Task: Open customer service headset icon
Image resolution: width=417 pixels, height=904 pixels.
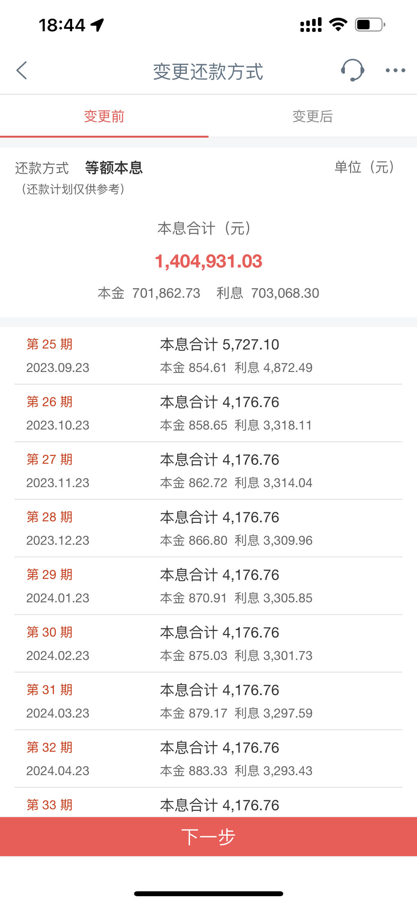Action: [x=352, y=70]
